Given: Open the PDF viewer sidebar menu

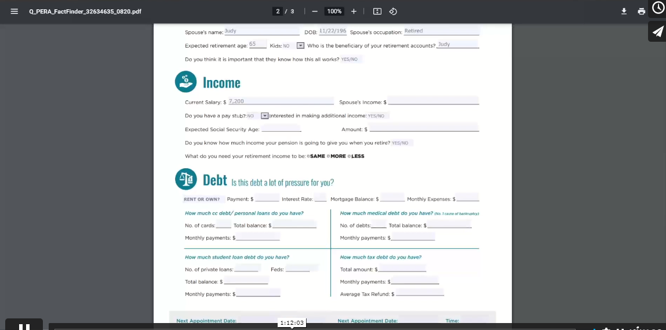Looking at the screenshot, I should (x=14, y=12).
